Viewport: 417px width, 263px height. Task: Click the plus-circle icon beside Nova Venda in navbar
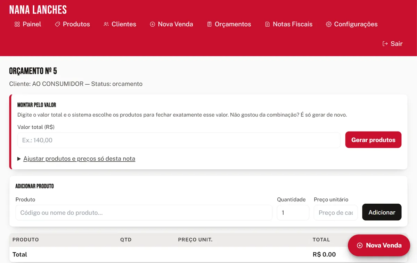[x=152, y=24]
